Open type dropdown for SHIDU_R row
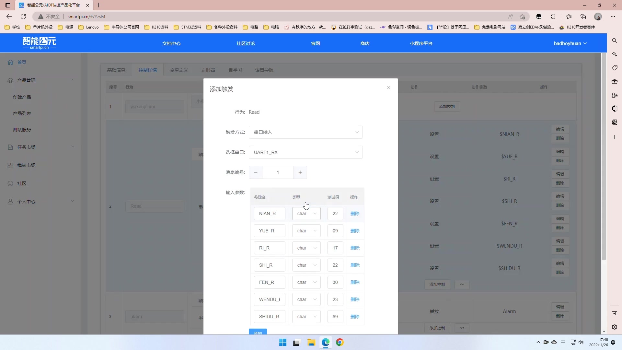Image resolution: width=622 pixels, height=350 pixels. [x=306, y=317]
